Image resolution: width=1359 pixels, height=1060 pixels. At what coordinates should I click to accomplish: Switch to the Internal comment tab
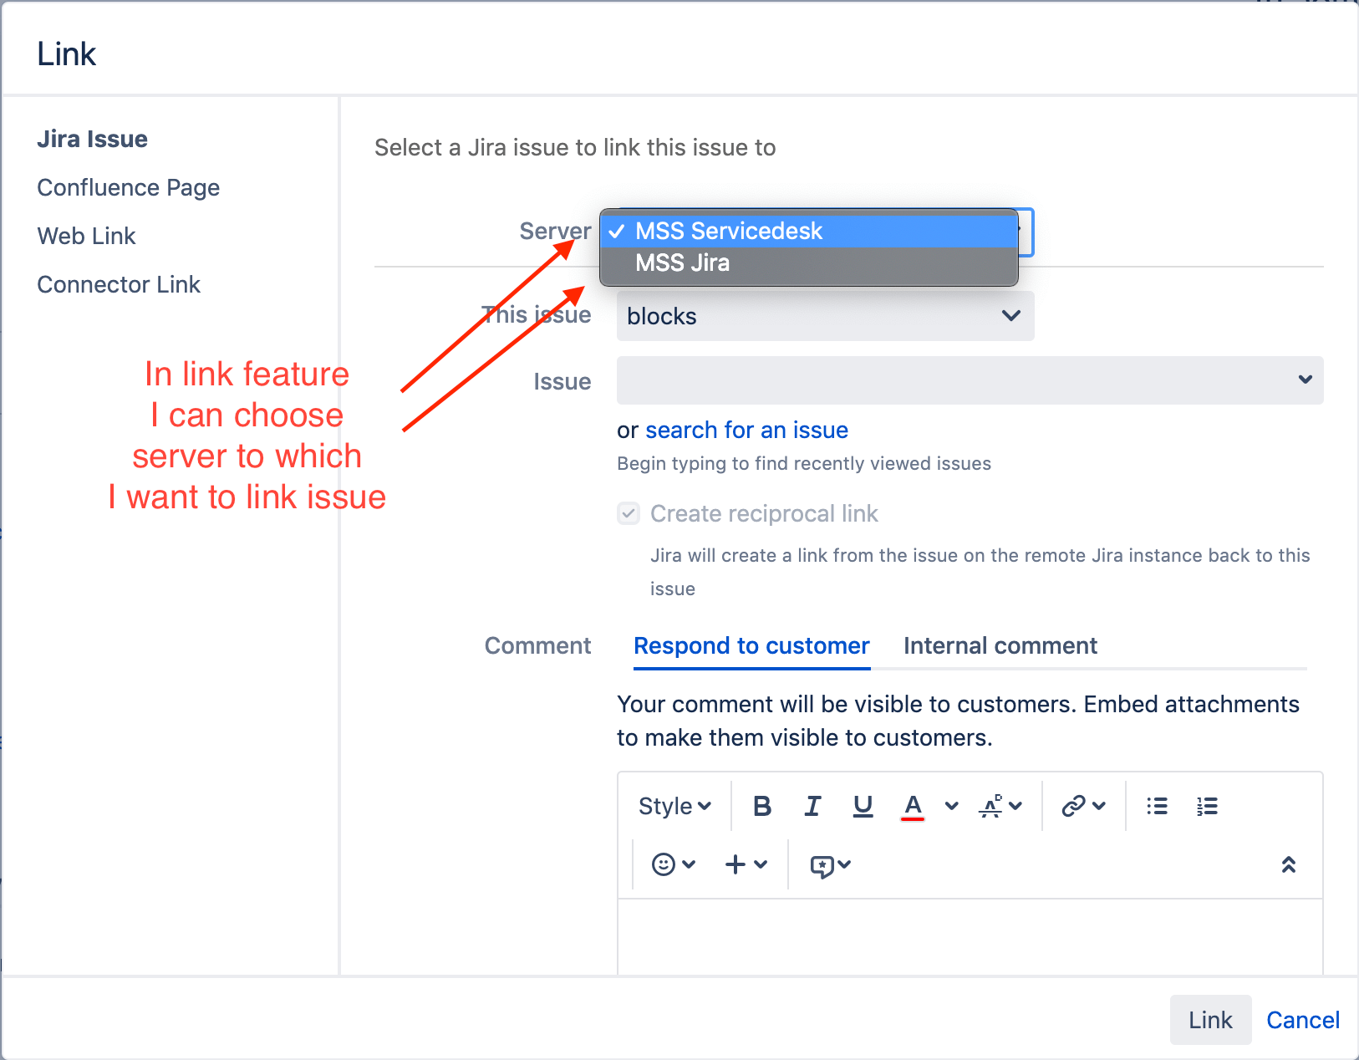tap(1000, 645)
